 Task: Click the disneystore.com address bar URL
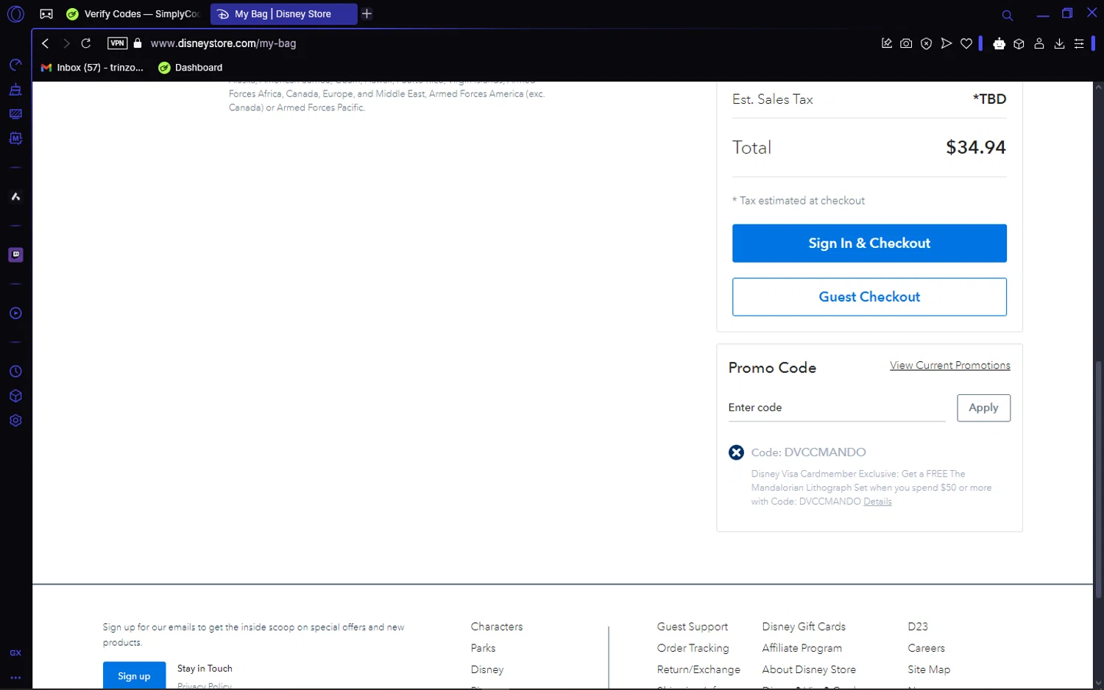(223, 43)
